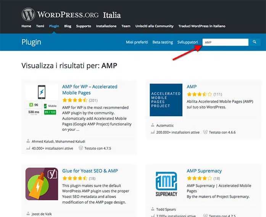Click the author icon beside Joost de Valk
The height and width of the screenshot is (217, 266).
[28, 214]
